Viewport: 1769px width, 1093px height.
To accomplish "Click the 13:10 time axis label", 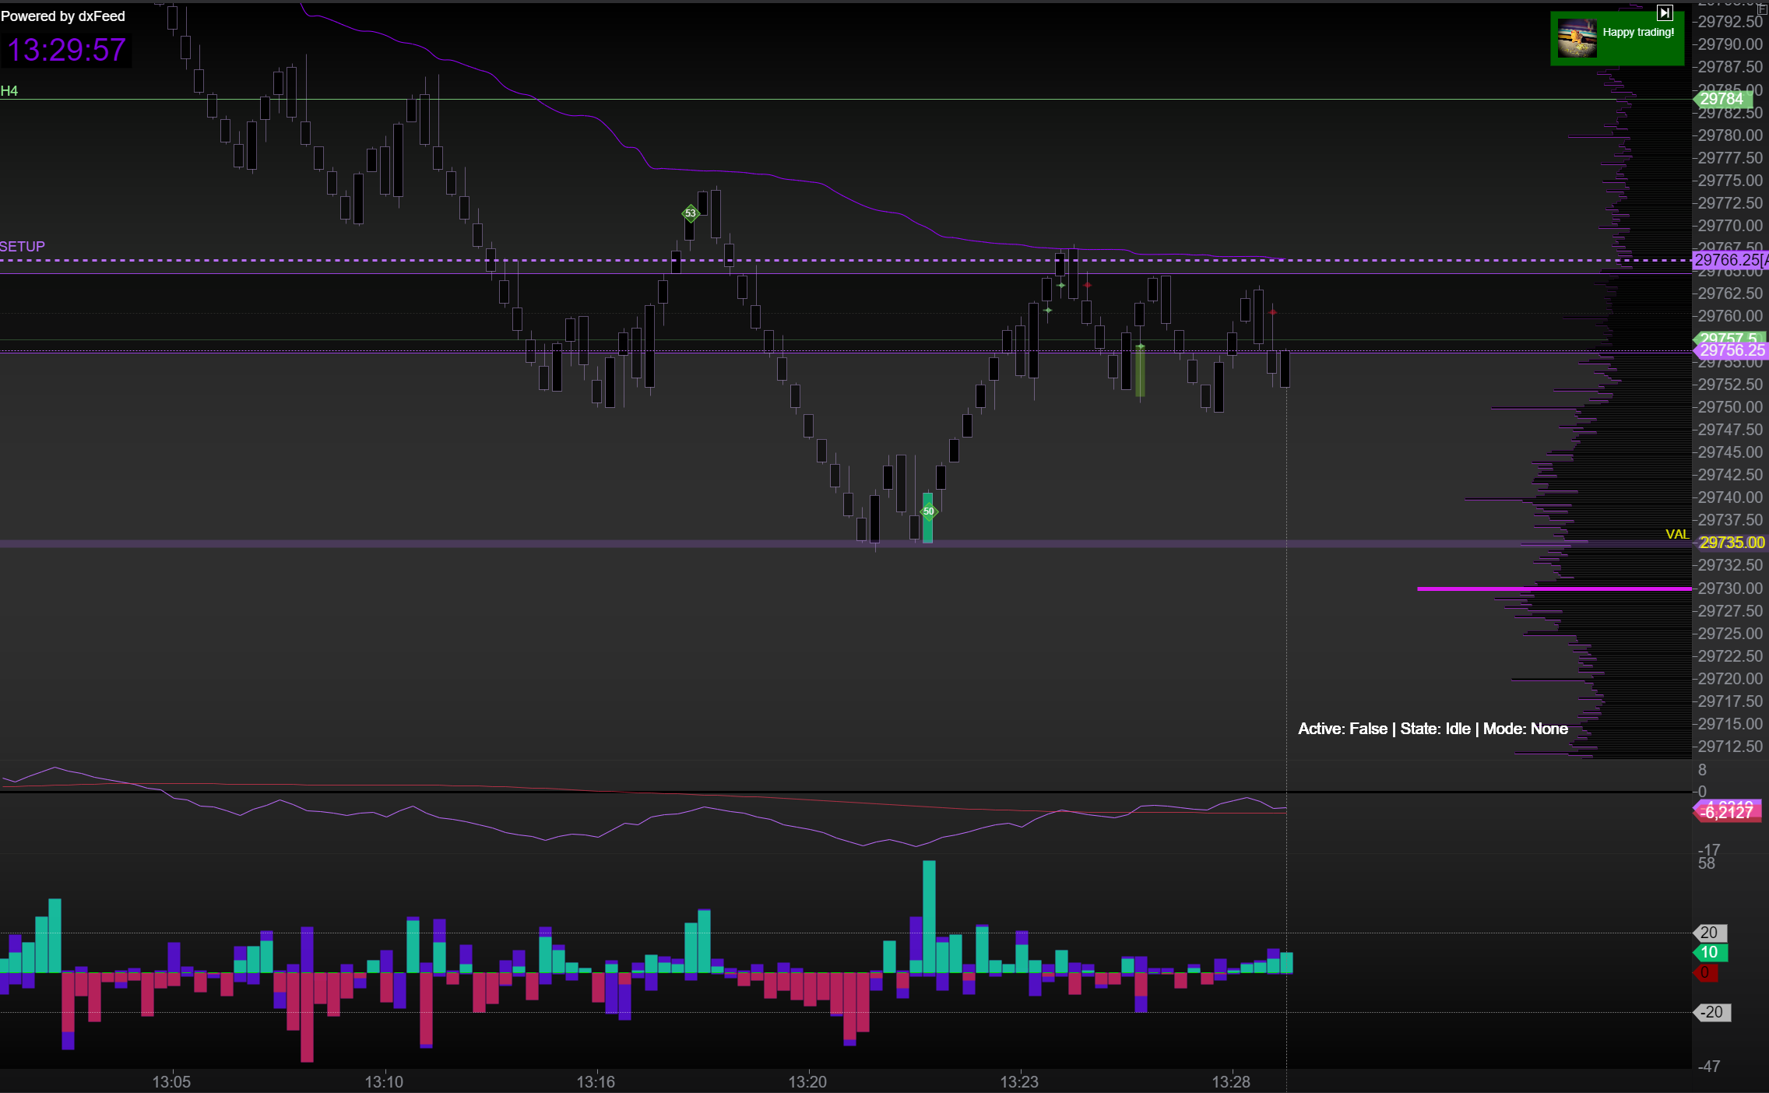I will click(x=384, y=1081).
